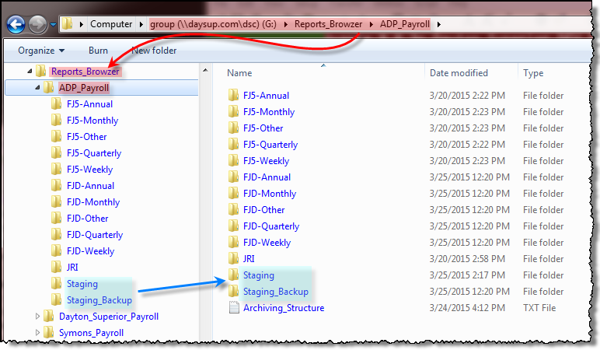Click the Forward navigation arrow button

[37, 24]
